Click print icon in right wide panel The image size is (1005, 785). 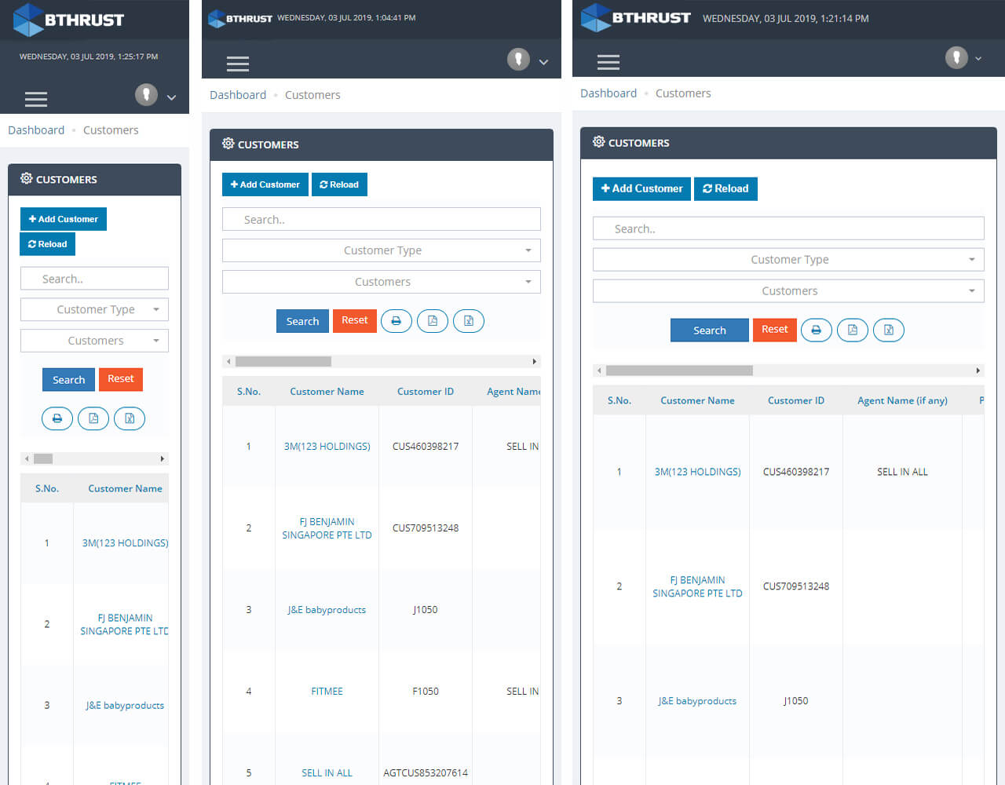point(817,330)
